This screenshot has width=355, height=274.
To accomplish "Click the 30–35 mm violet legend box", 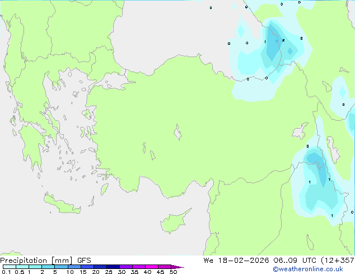I will coord(125,267).
